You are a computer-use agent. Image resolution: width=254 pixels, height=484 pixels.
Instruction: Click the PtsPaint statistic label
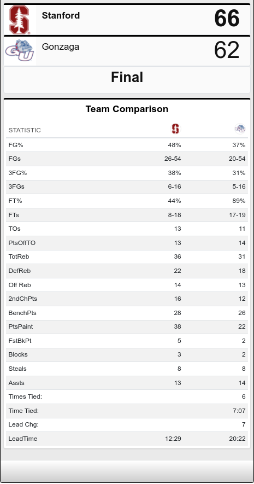[21, 326]
